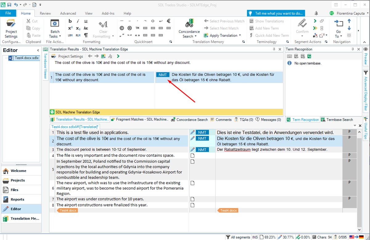Open Batch Tasks in the ribbon
370x240 pixels.
(55, 28)
